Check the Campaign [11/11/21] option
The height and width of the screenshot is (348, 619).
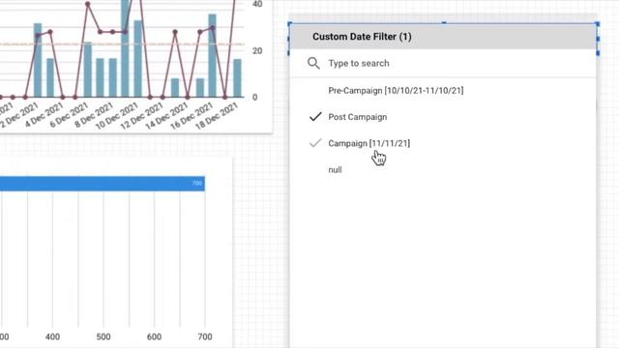pyautogui.click(x=369, y=143)
